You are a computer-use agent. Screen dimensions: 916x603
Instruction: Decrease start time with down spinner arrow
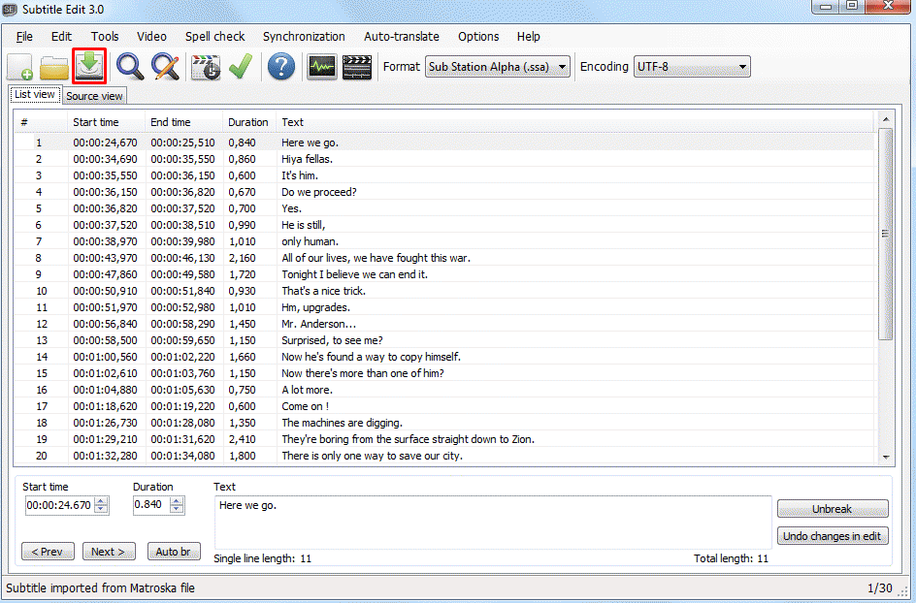(101, 509)
